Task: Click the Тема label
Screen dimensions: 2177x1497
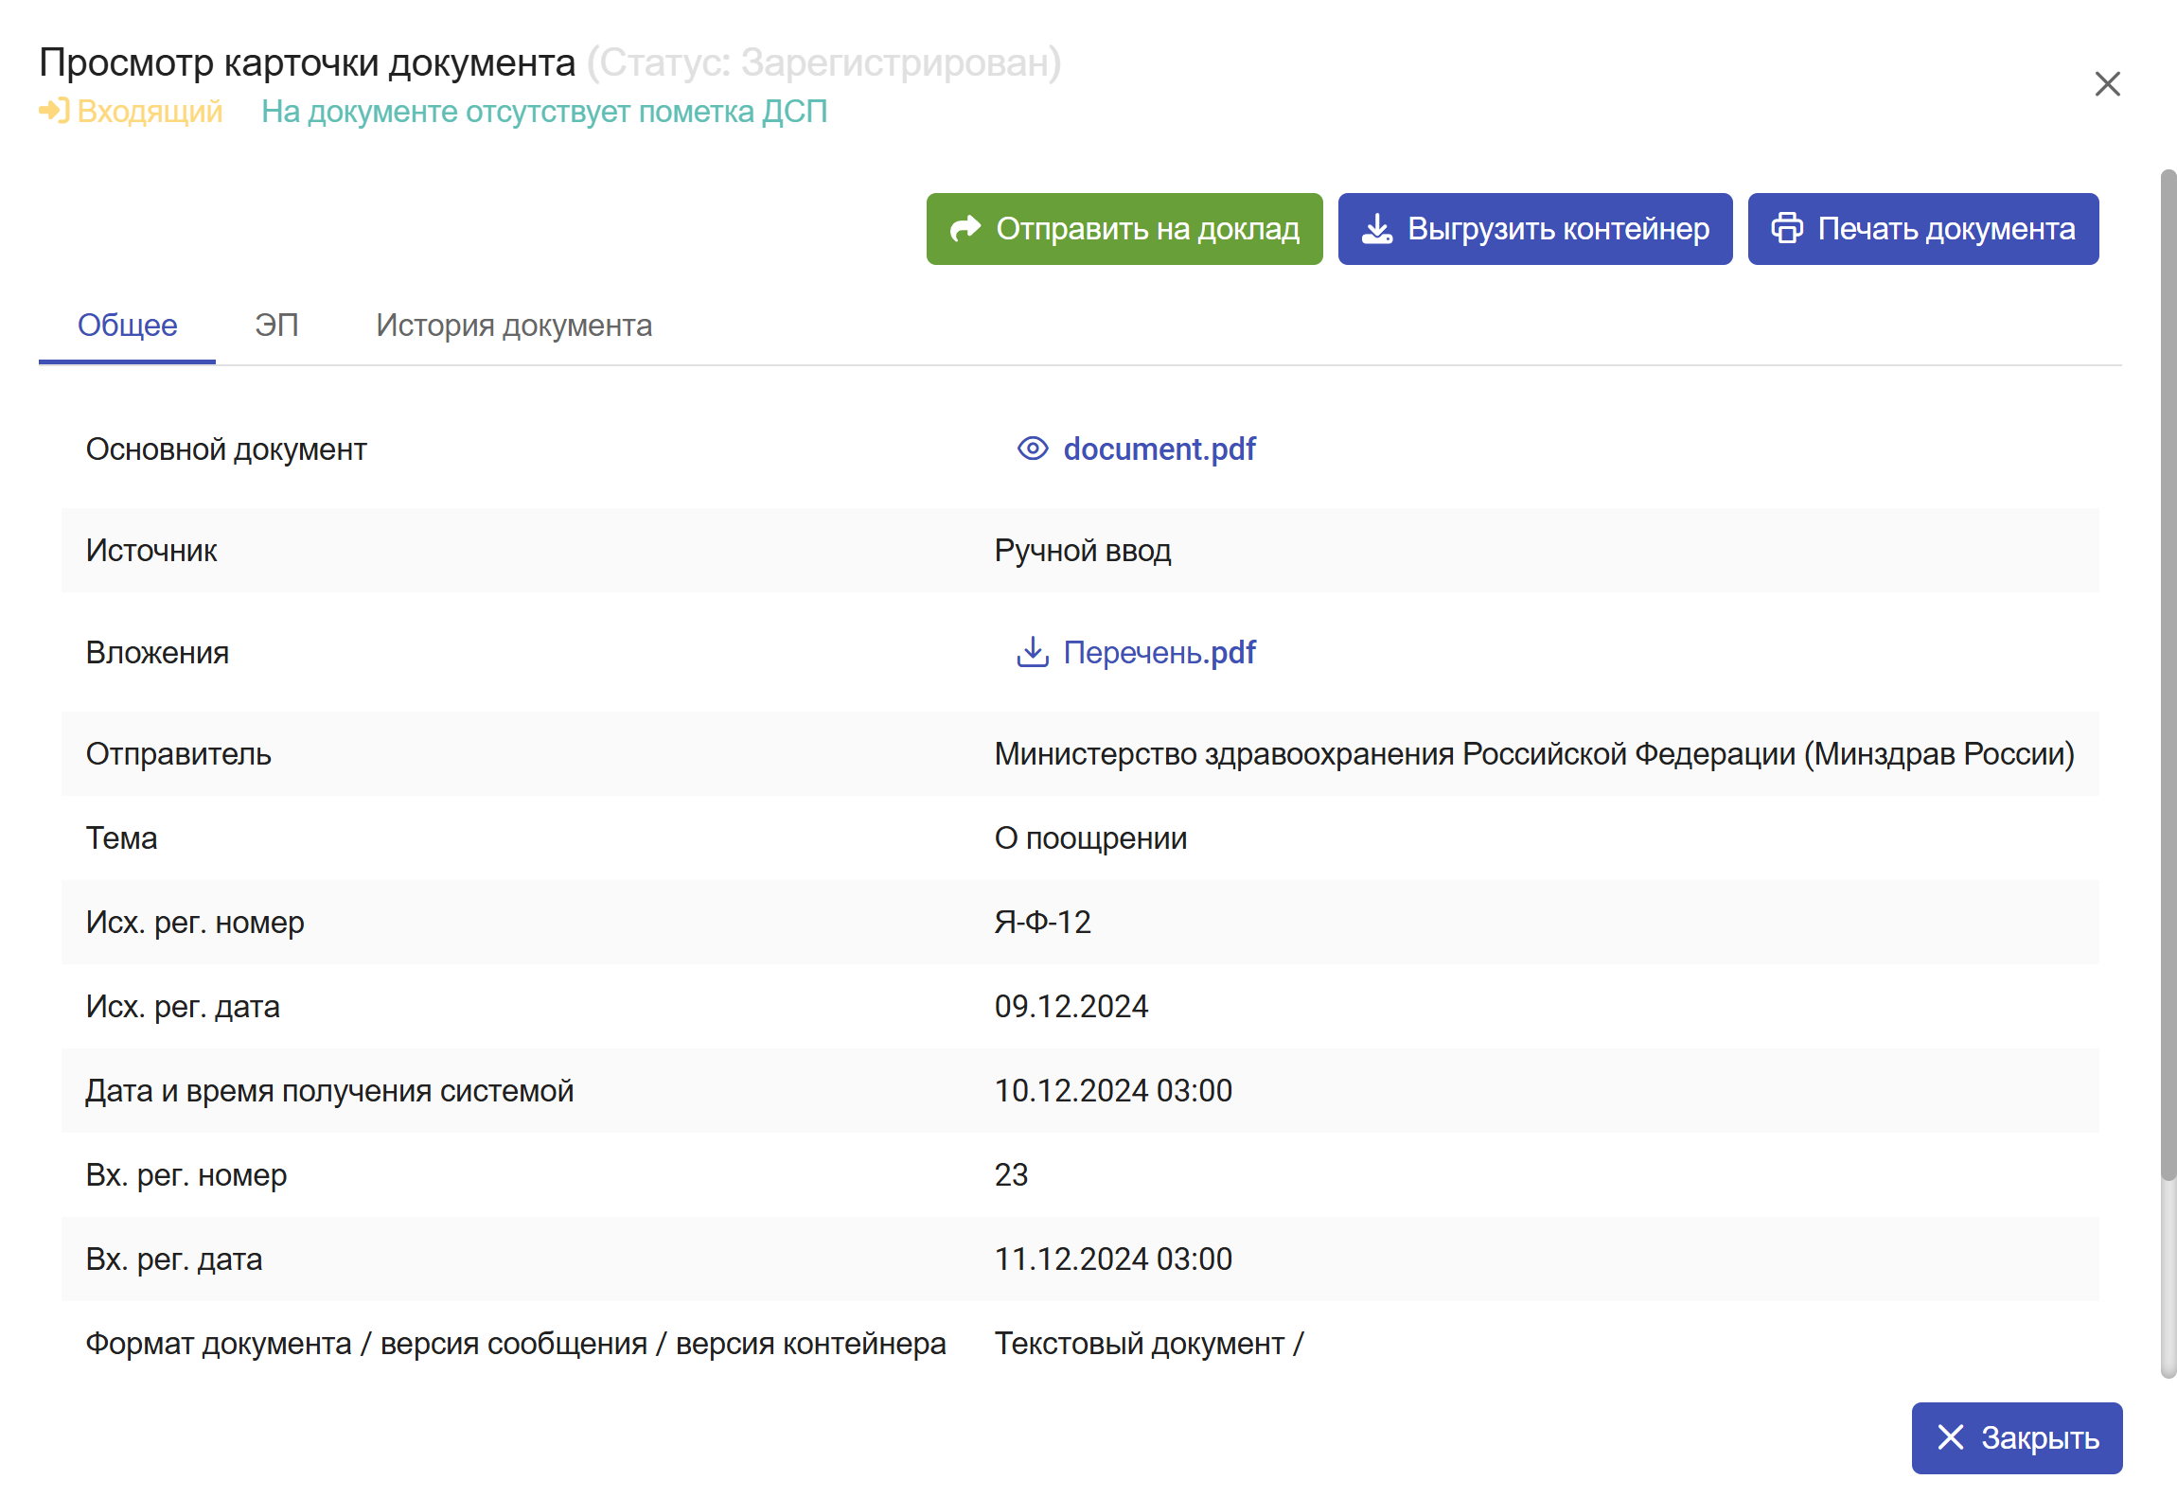Action: [121, 838]
